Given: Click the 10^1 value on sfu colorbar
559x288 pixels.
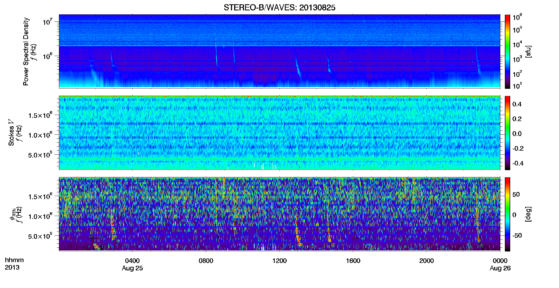Looking at the screenshot, I should [x=517, y=86].
